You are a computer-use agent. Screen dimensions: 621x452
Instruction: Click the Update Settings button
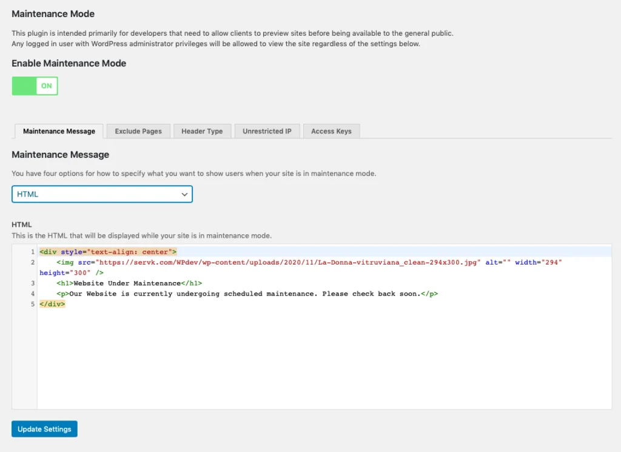[44, 429]
